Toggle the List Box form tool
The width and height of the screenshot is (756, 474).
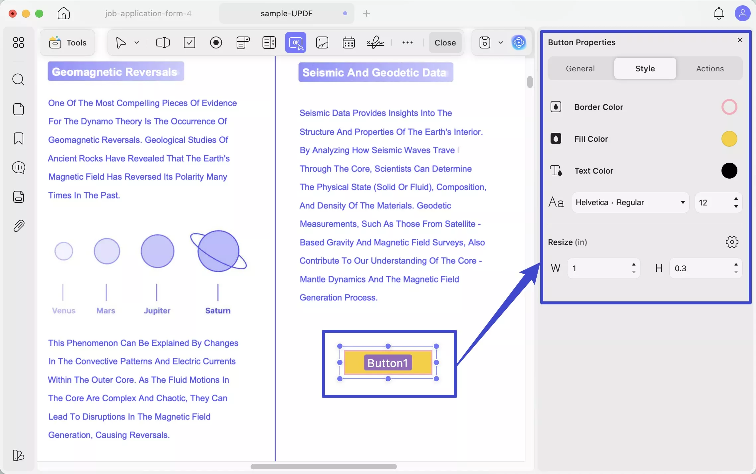click(269, 42)
